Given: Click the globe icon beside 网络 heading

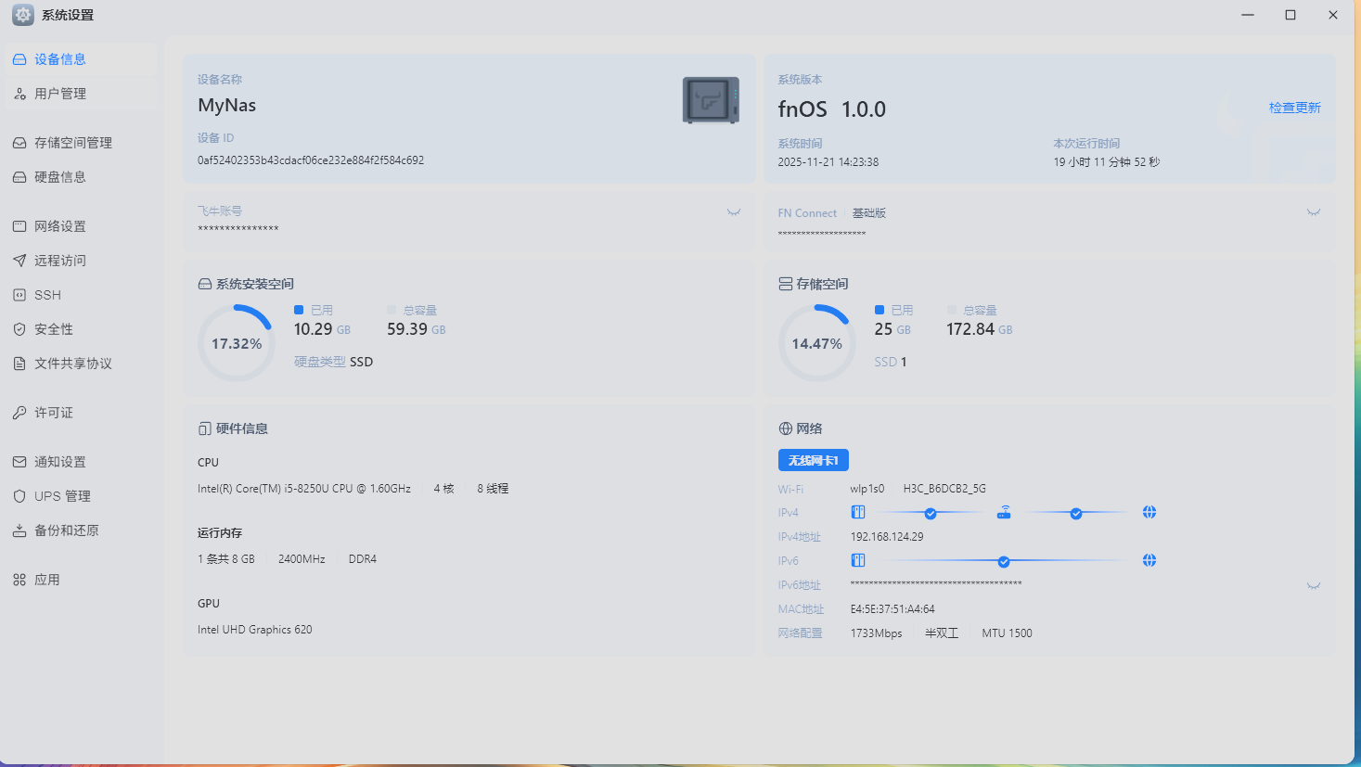Looking at the screenshot, I should coord(786,428).
